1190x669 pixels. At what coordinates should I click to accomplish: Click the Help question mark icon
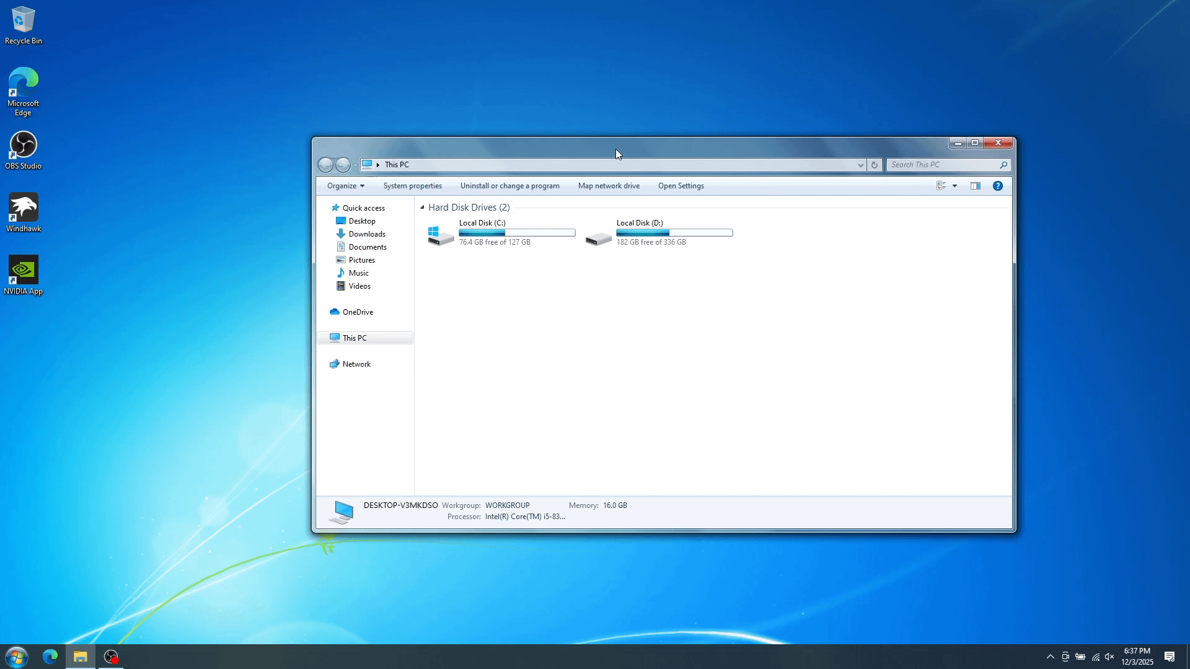pos(997,186)
